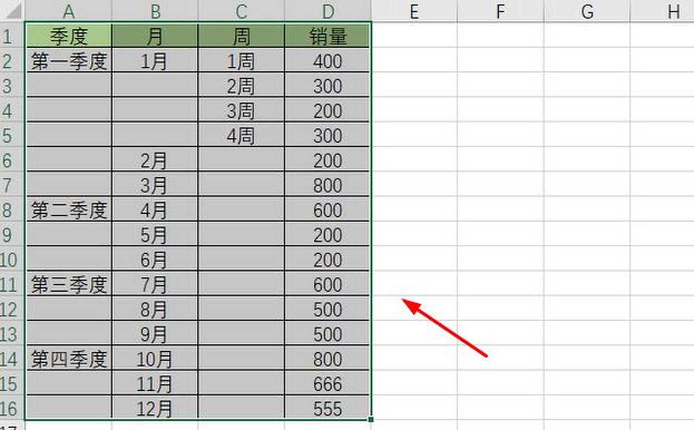Click the cell containing 4周

tap(242, 135)
